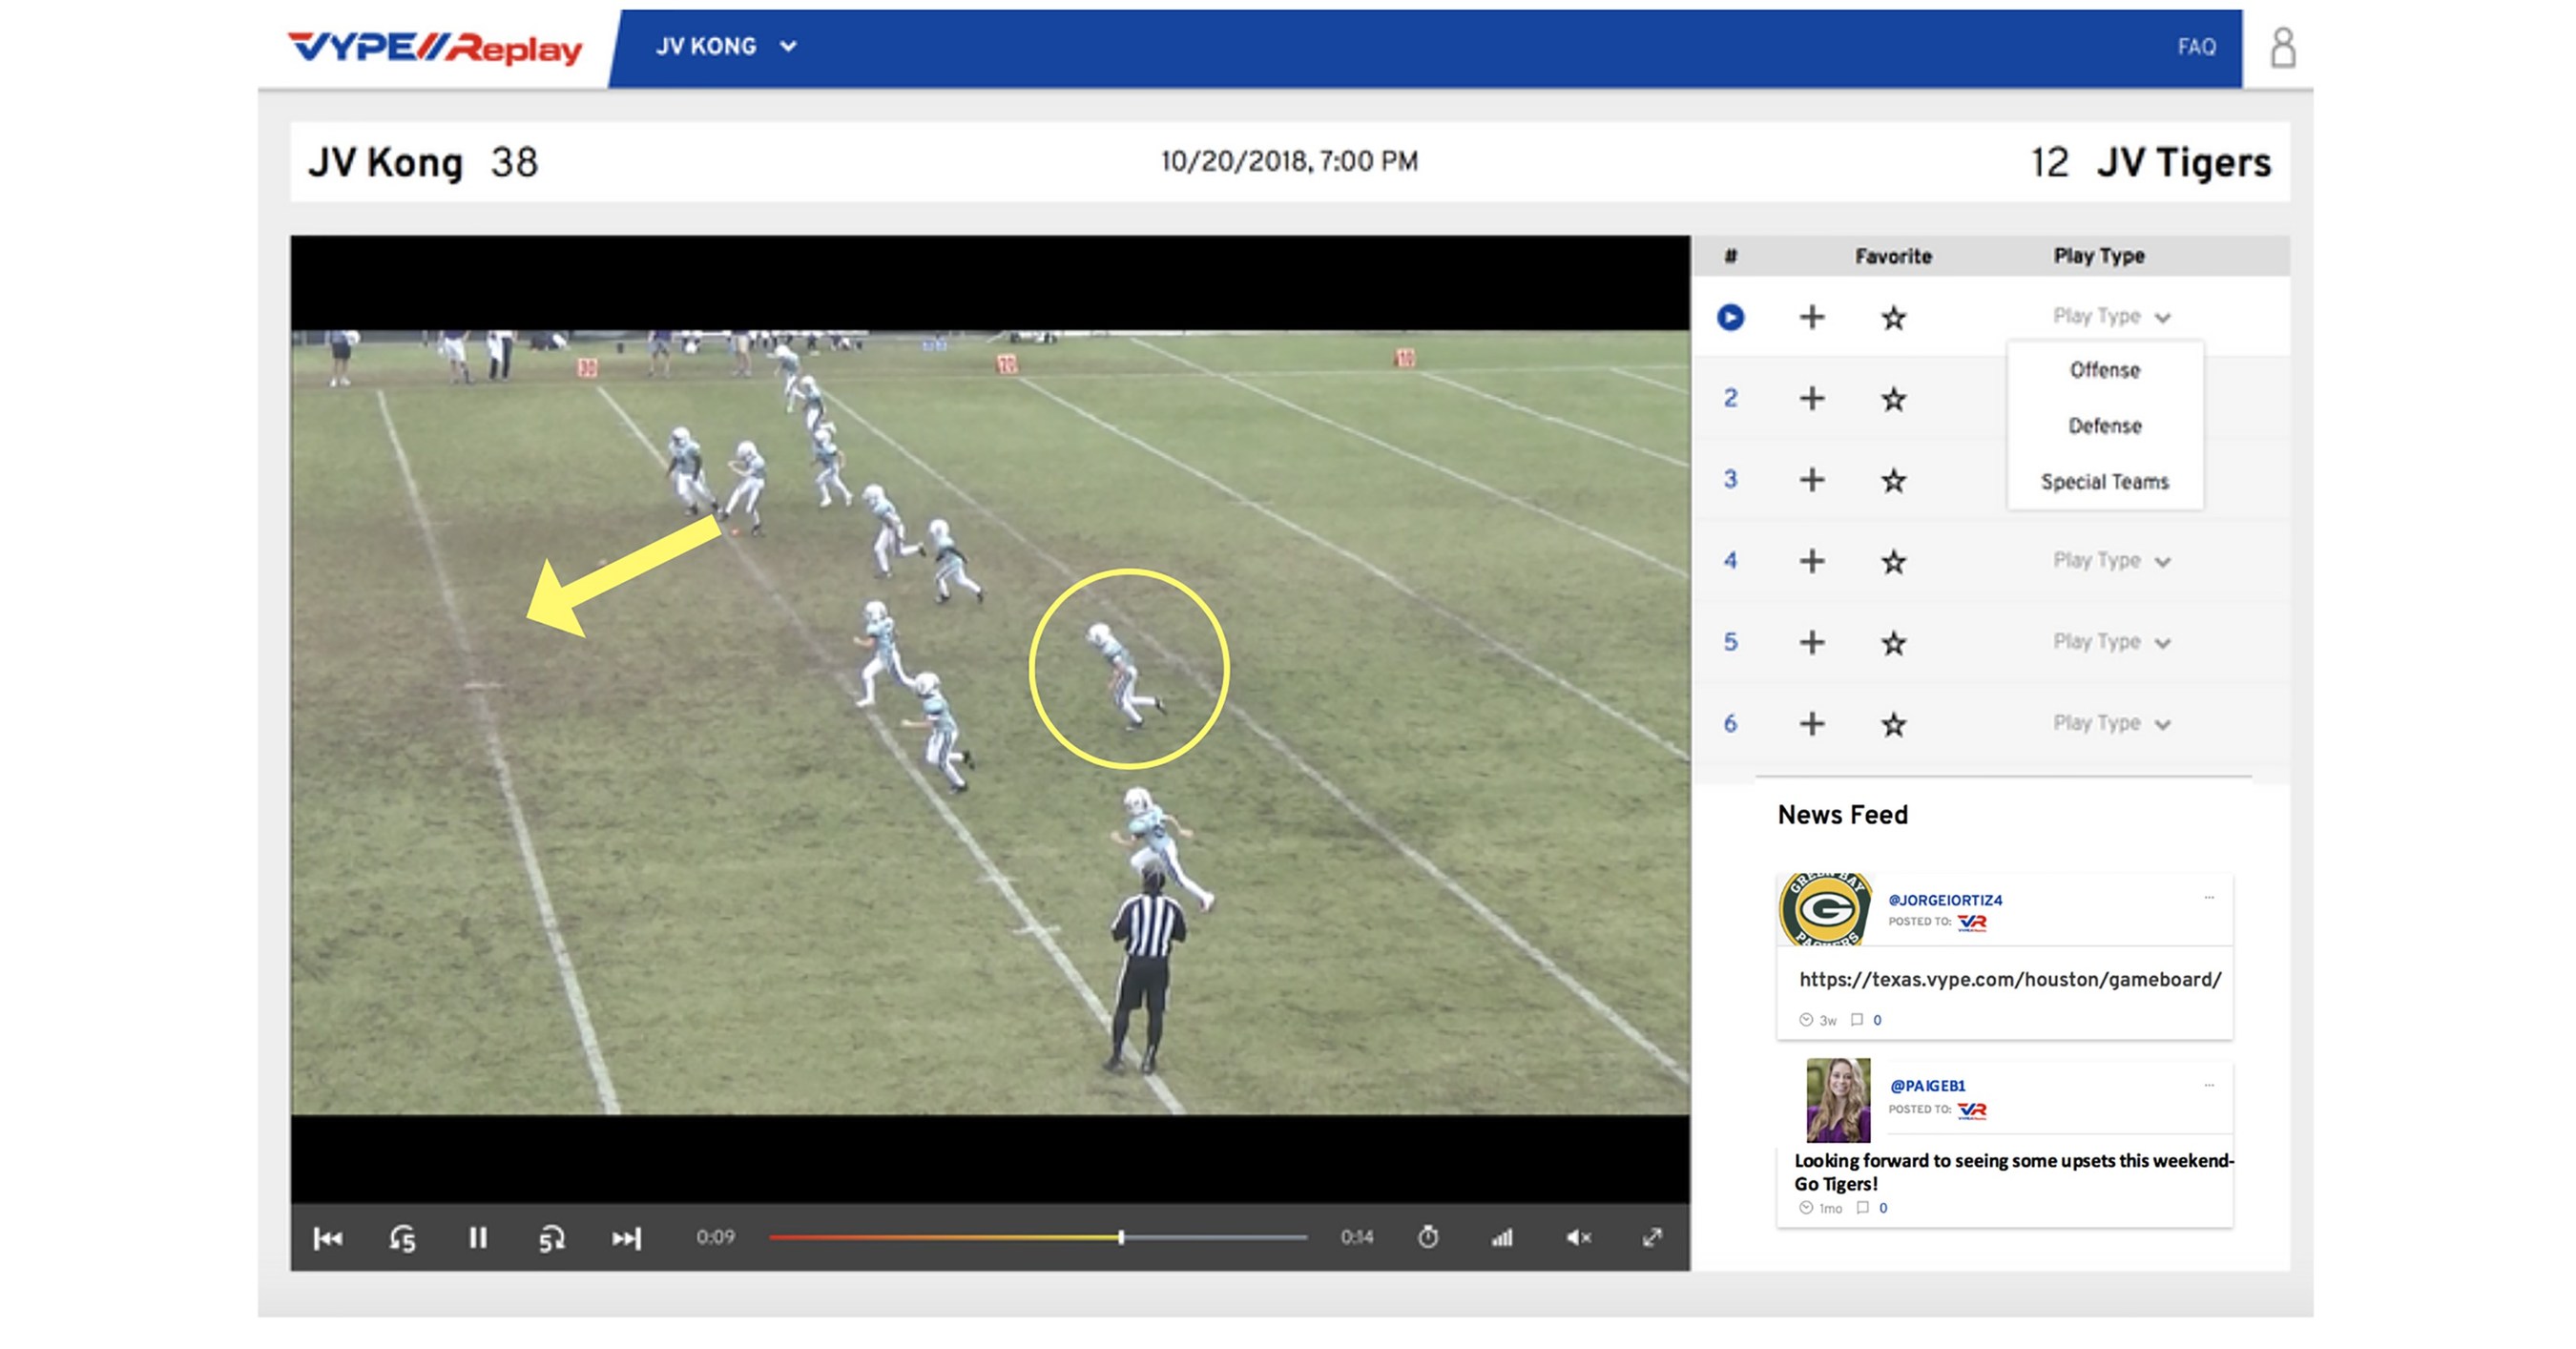This screenshot has height=1349, width=2576.
Task: Open the Play Type dropdown for play 4
Action: point(2112,561)
